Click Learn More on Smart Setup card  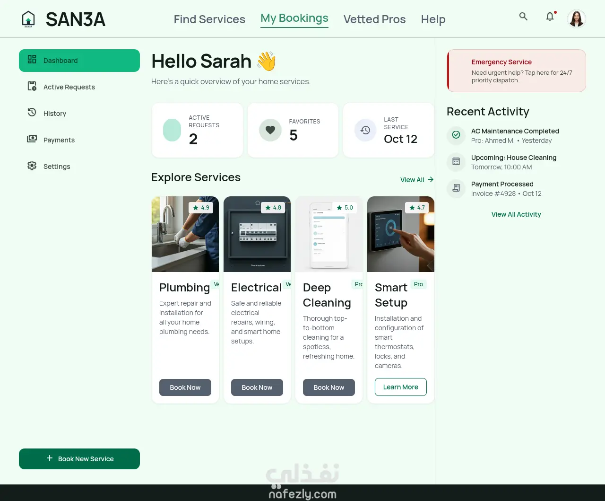401,387
